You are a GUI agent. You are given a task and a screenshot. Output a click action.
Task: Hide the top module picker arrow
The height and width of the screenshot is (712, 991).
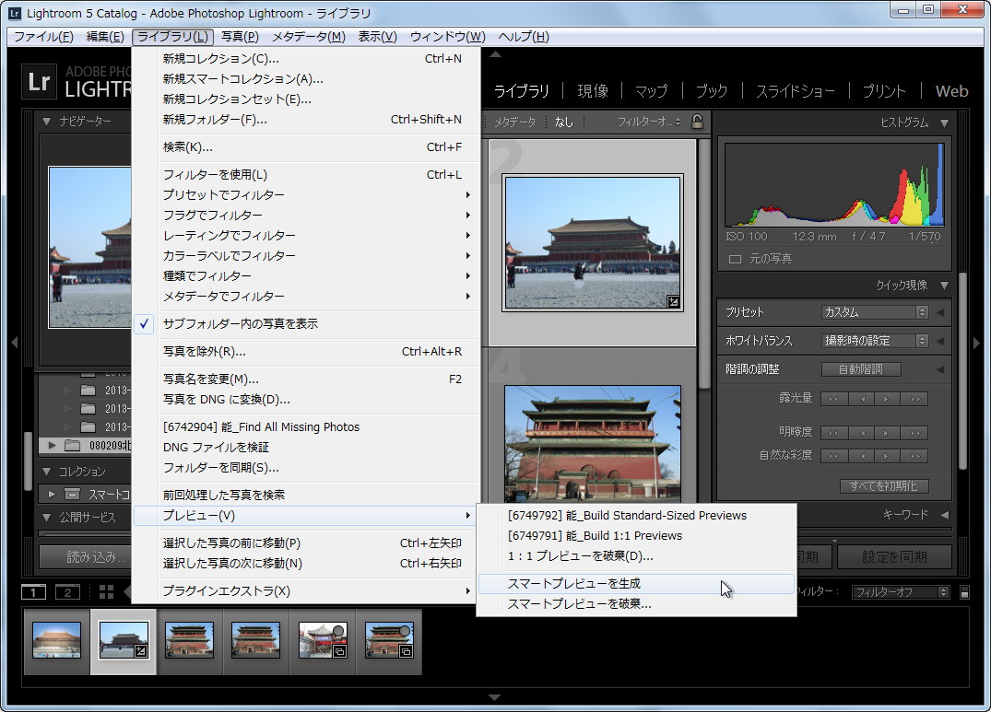(496, 55)
